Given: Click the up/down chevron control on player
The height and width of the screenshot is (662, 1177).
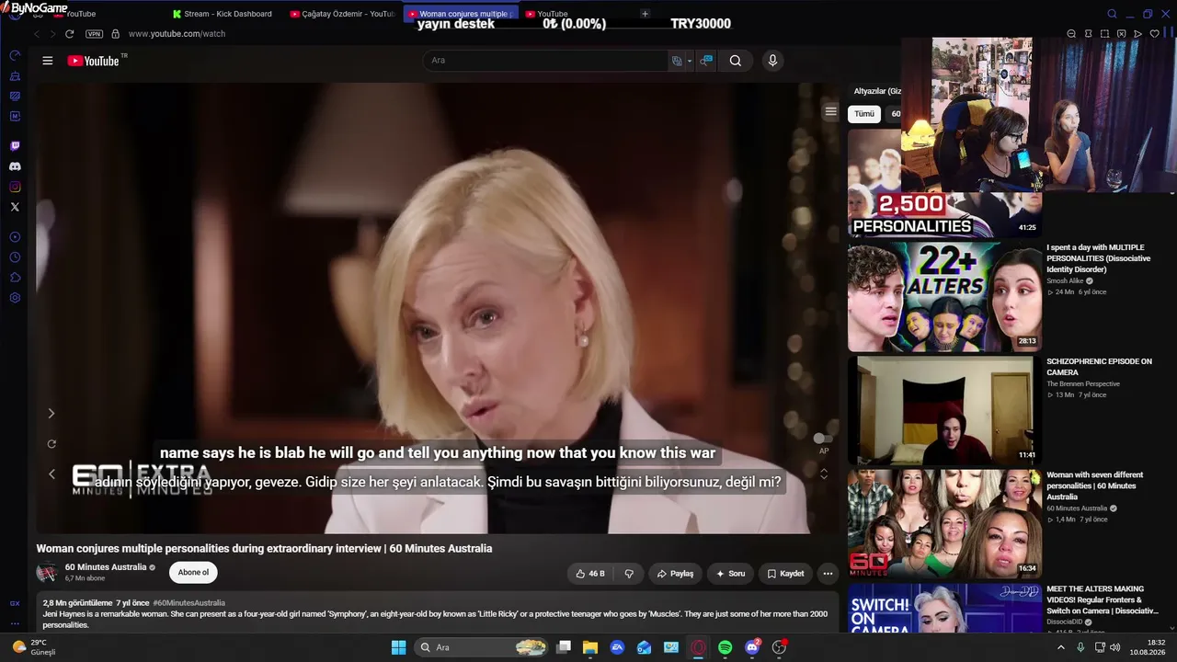Looking at the screenshot, I should [x=824, y=474].
